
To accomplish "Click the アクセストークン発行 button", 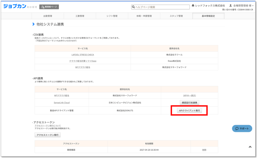I will click(x=48, y=135).
